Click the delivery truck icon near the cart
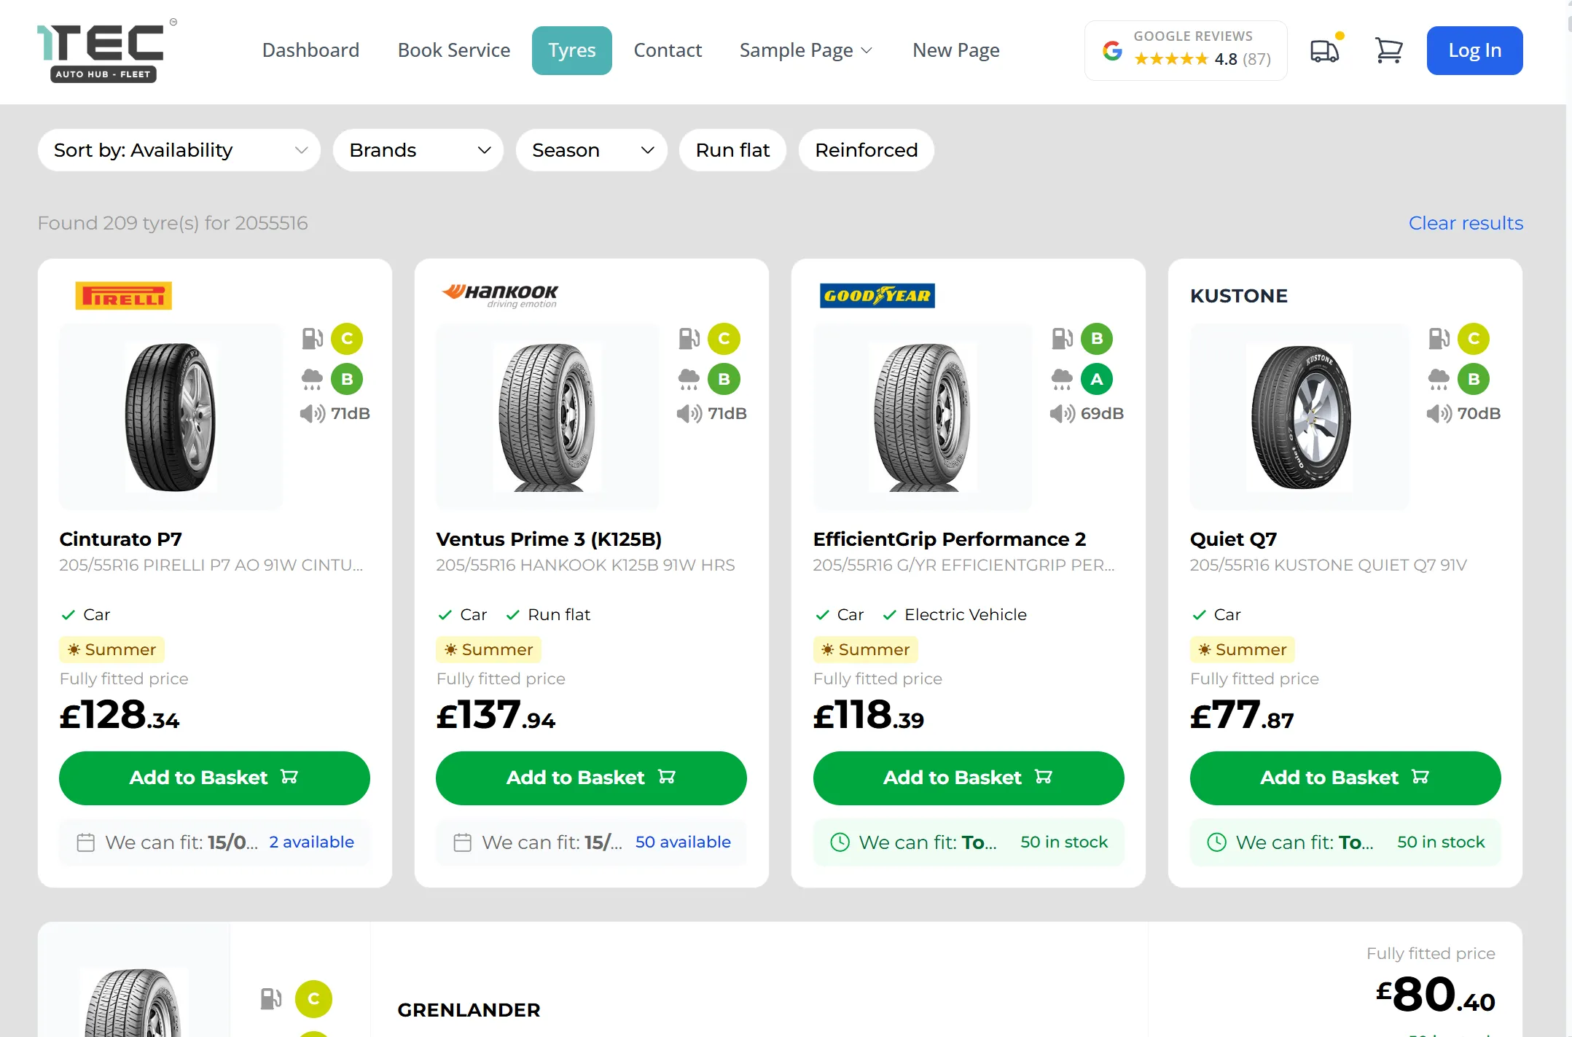The height and width of the screenshot is (1037, 1572). tap(1324, 50)
